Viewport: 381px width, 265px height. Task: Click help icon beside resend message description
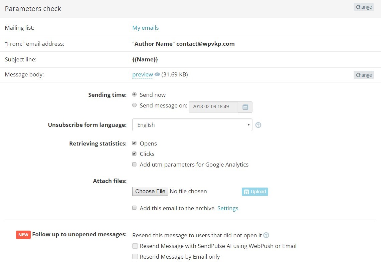266,235
